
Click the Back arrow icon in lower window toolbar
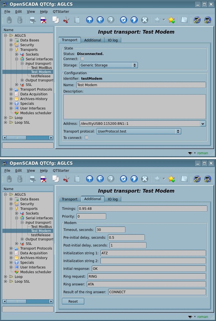click(x=100, y=179)
